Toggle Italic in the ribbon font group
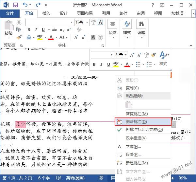This screenshot has width=196, height=182. pos(36,30)
